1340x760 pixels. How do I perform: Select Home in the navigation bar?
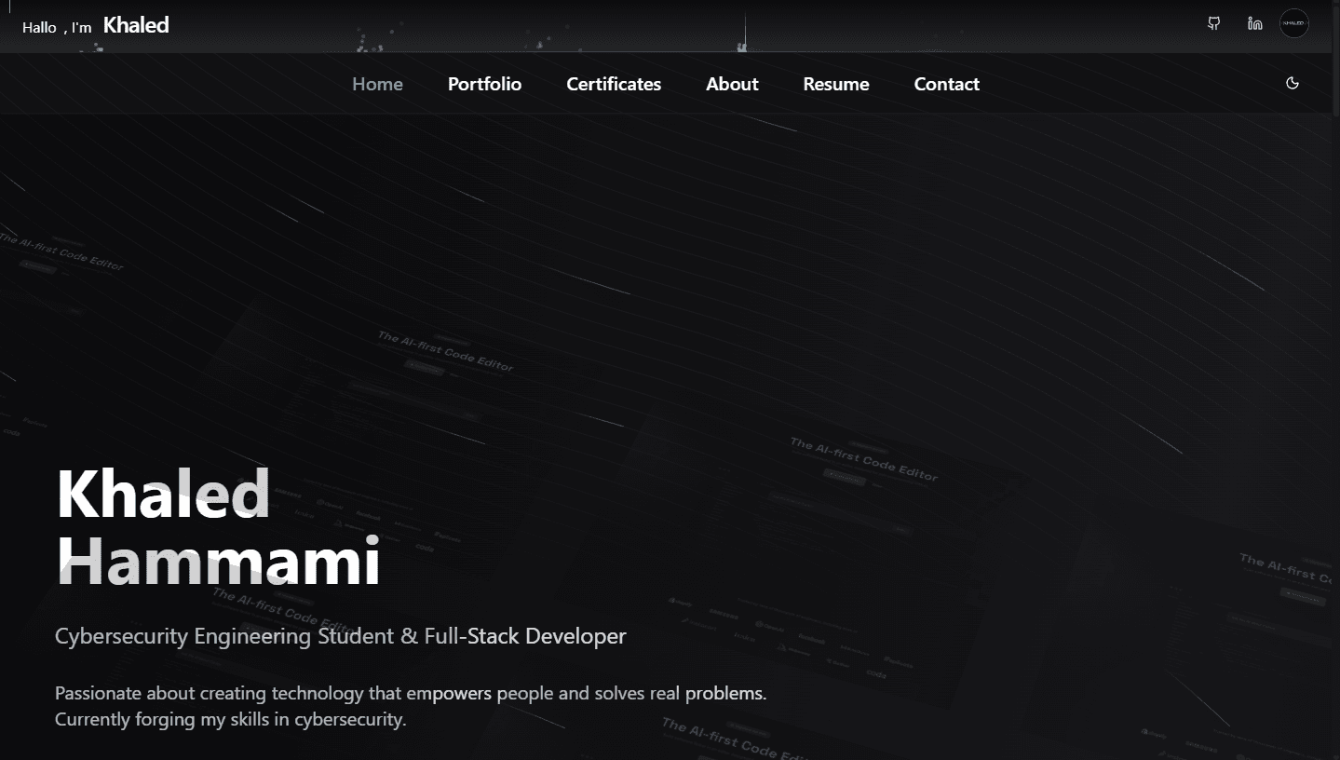pos(377,84)
